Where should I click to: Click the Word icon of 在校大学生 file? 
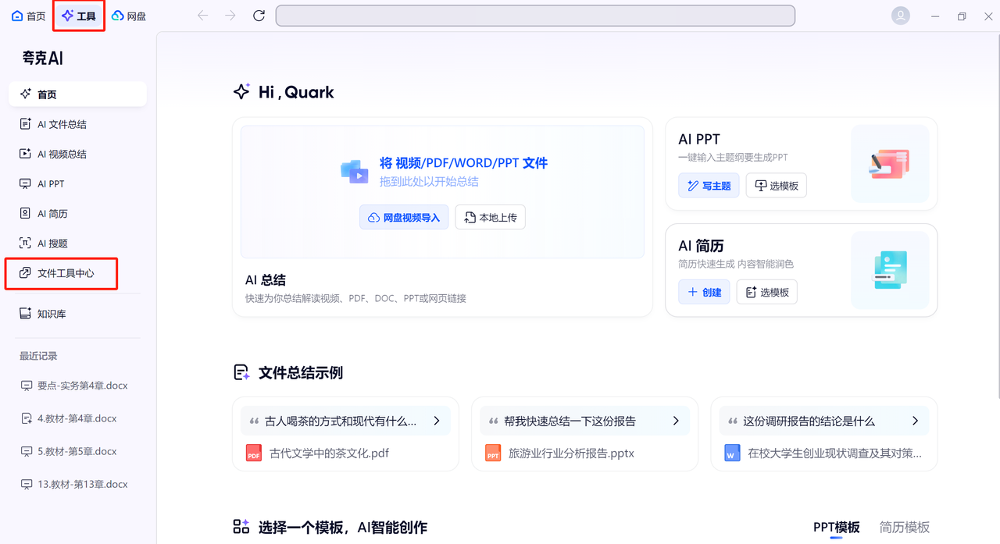pyautogui.click(x=731, y=453)
